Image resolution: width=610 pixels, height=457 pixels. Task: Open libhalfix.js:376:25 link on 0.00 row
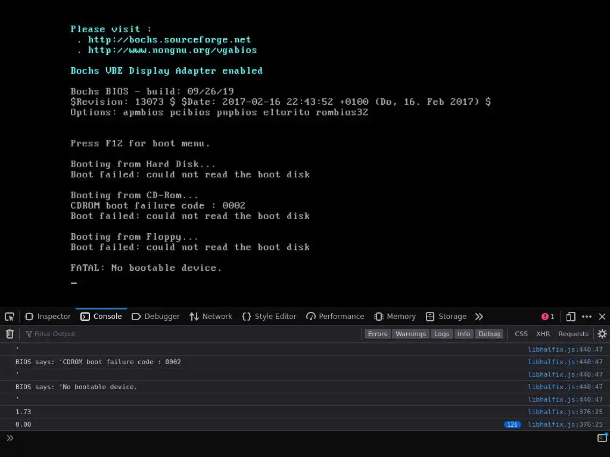[565, 424]
